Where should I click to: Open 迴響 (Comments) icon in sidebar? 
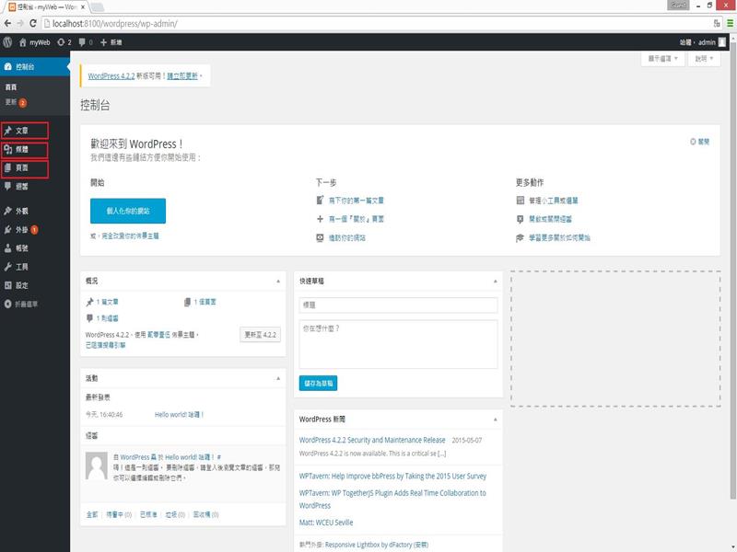tap(7, 187)
